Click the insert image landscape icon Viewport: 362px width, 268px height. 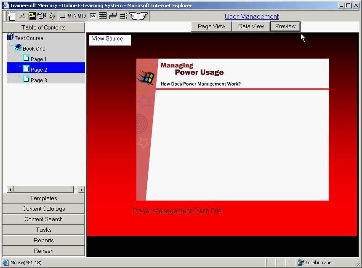pos(22,16)
